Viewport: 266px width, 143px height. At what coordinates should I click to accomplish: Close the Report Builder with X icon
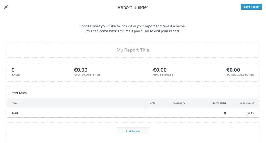[6, 7]
